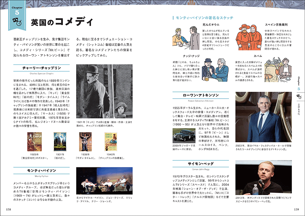The width and height of the screenshot is (305, 216).
Task: Click the 死んだオウム sketch title
Action: coord(211,25)
